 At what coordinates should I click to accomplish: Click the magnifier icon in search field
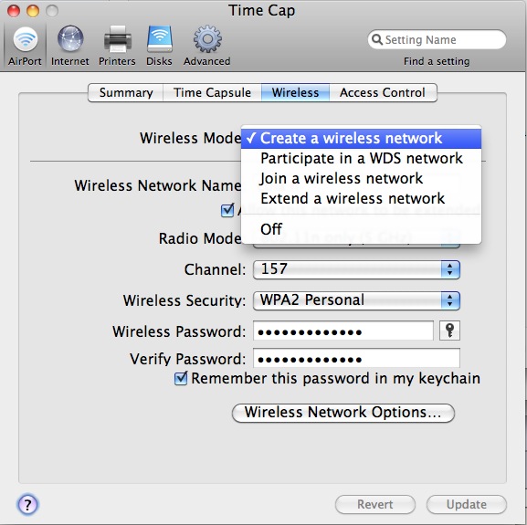[377, 39]
